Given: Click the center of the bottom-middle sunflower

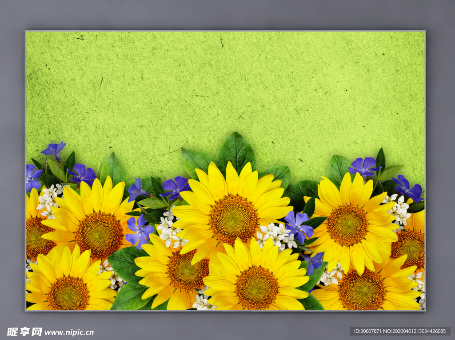Looking at the screenshot, I should (x=256, y=287).
